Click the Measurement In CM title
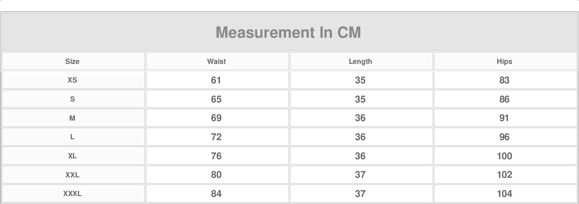The height and width of the screenshot is (204, 579). point(288,32)
